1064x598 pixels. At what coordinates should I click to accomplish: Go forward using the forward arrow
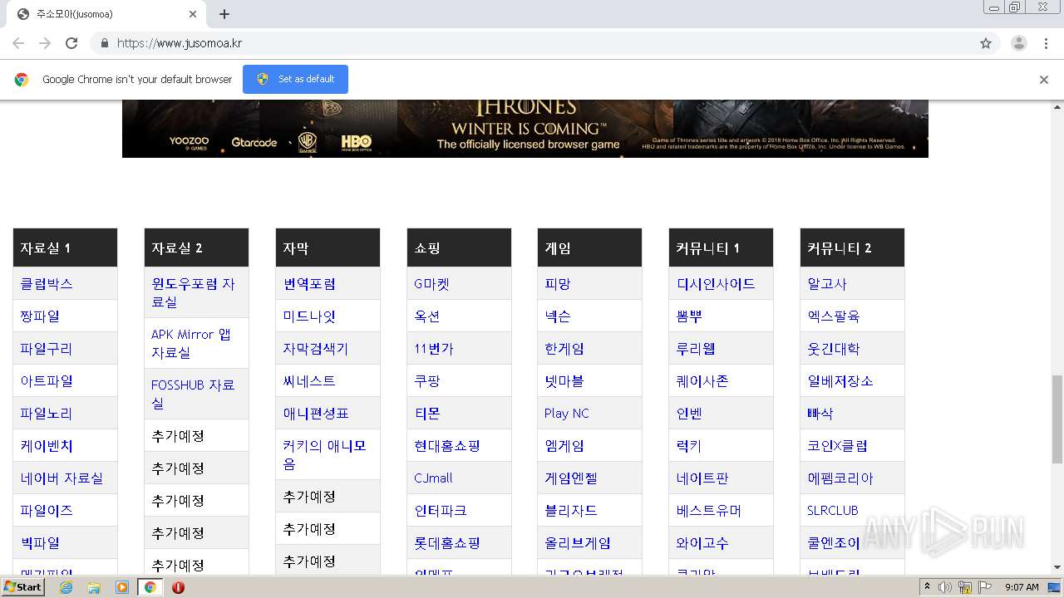(45, 43)
